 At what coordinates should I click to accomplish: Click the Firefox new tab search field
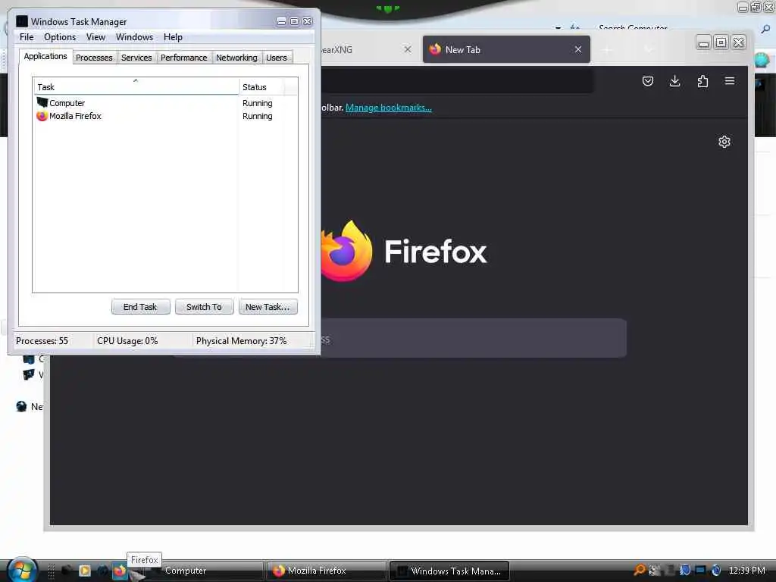click(x=473, y=339)
